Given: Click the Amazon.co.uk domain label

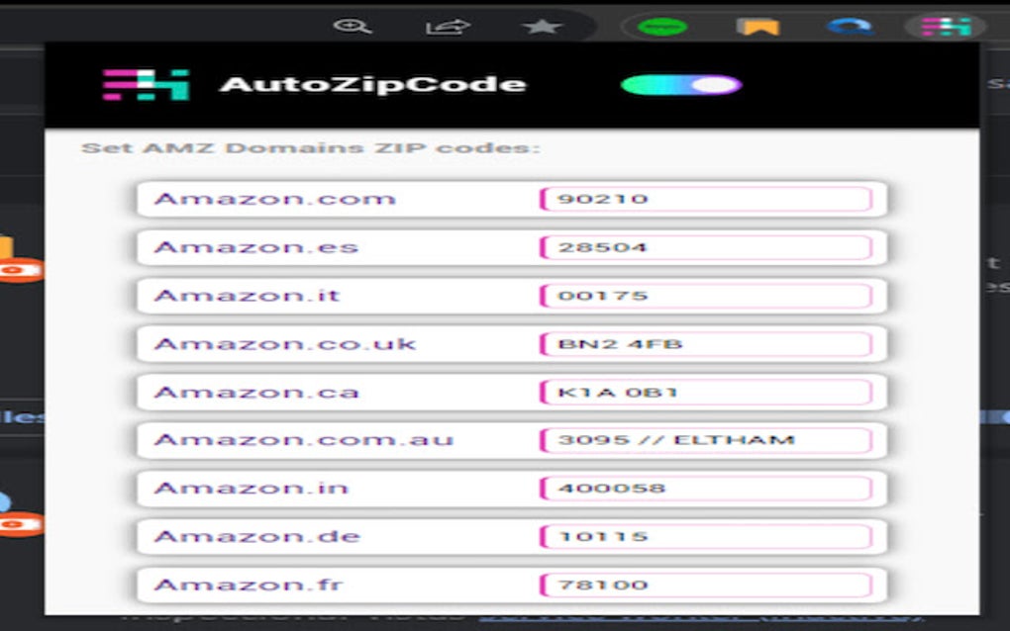Looking at the screenshot, I should (285, 344).
